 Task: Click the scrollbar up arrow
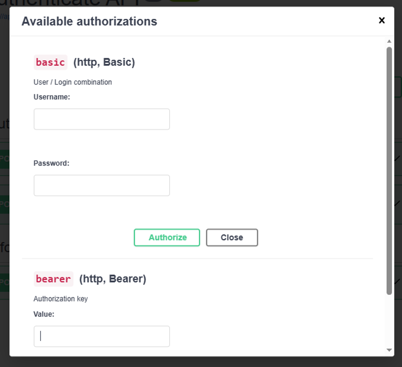389,41
